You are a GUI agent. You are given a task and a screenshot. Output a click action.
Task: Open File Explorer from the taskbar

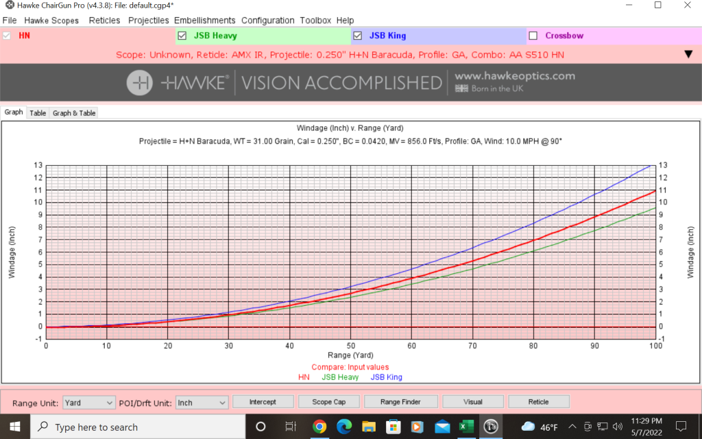click(368, 427)
